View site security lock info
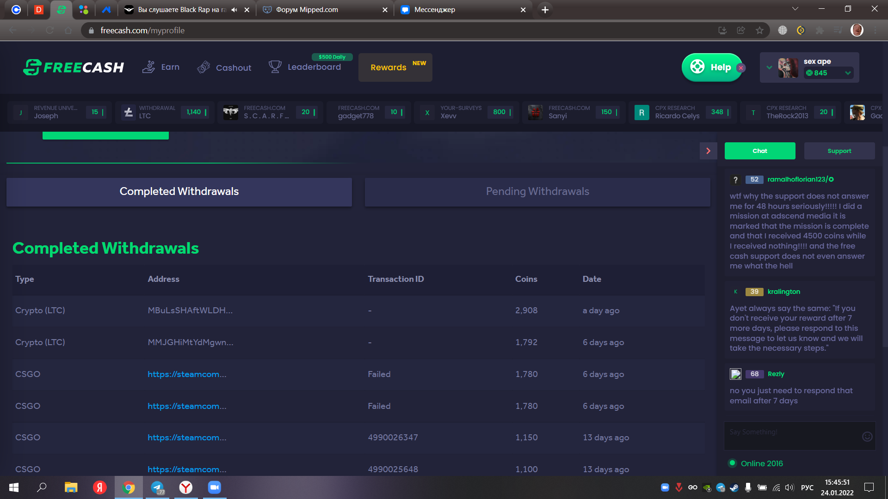 pos(91,30)
